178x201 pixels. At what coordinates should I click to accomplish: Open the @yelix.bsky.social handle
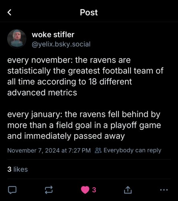61,44
